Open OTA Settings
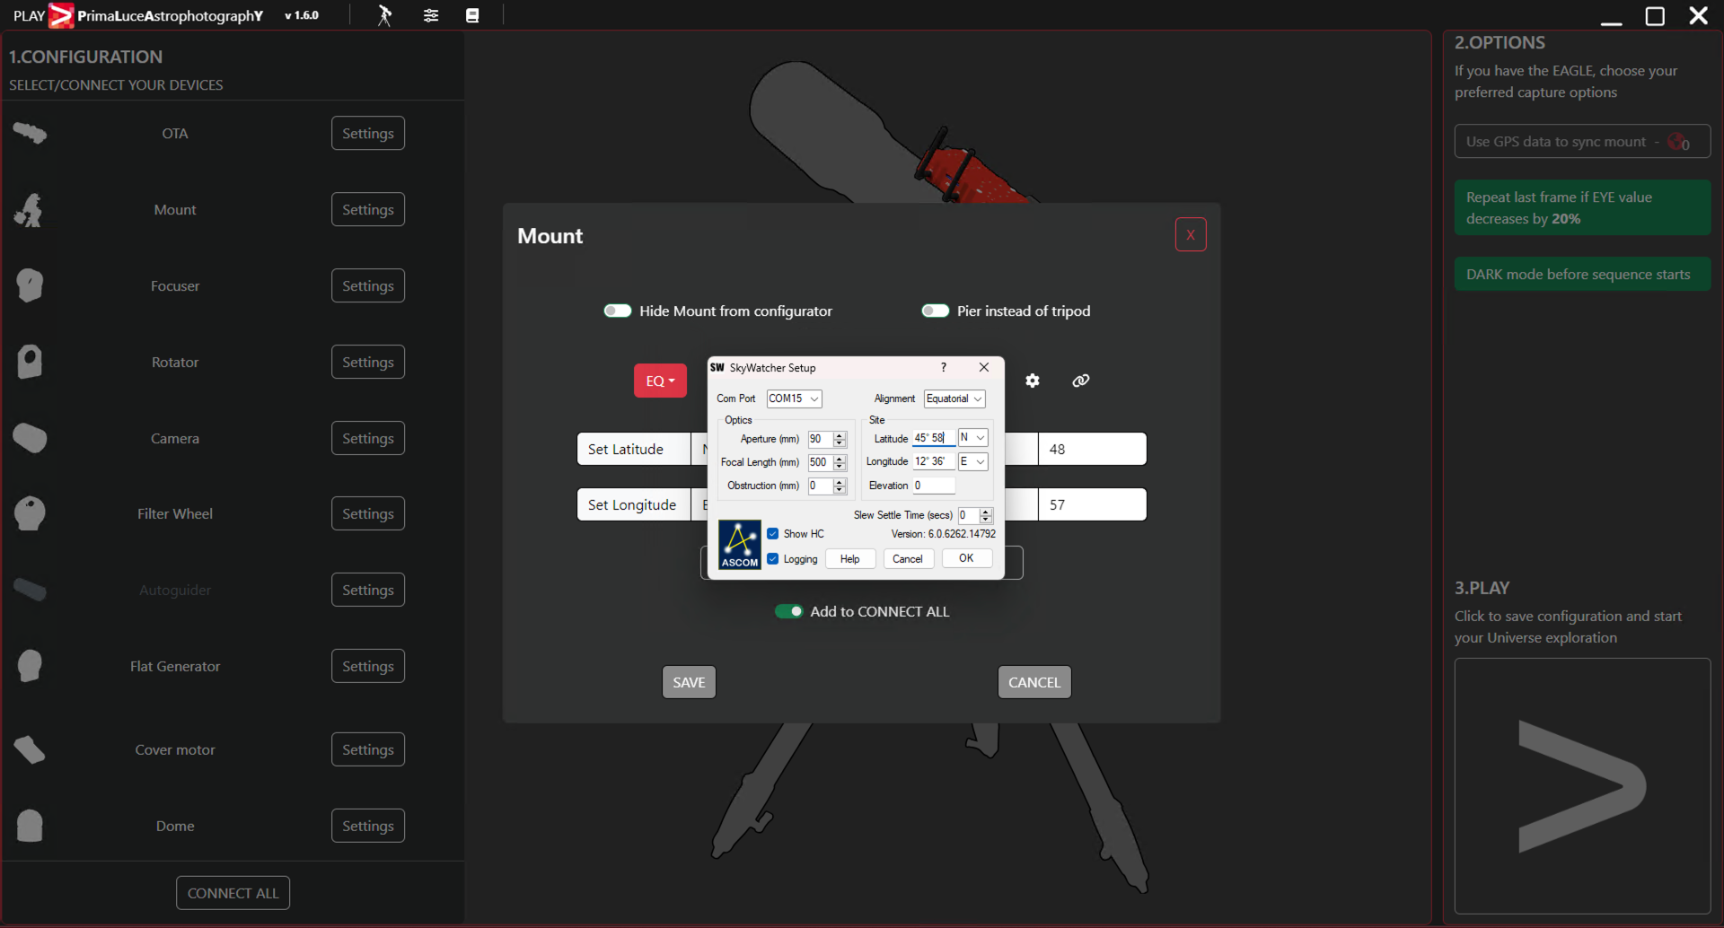The width and height of the screenshot is (1724, 928). [x=368, y=133]
